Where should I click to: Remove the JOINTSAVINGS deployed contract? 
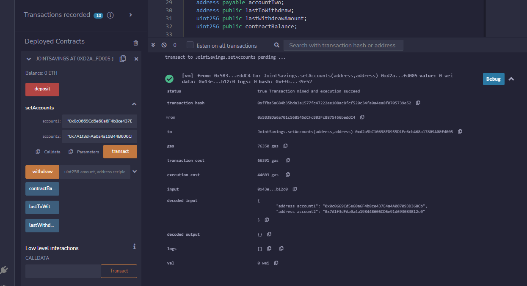tap(136, 59)
